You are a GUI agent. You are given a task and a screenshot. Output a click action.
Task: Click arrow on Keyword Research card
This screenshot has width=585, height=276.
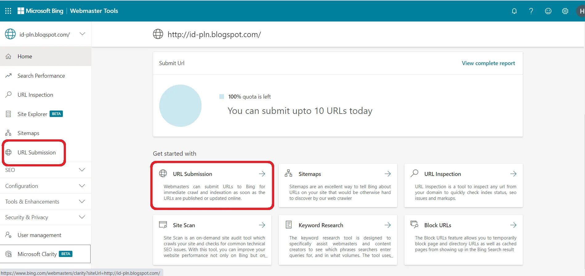pyautogui.click(x=388, y=225)
